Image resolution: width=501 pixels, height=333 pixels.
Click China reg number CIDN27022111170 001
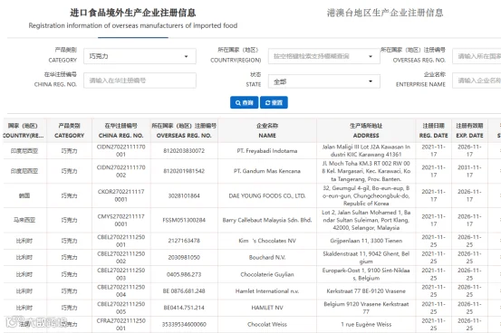121,151
